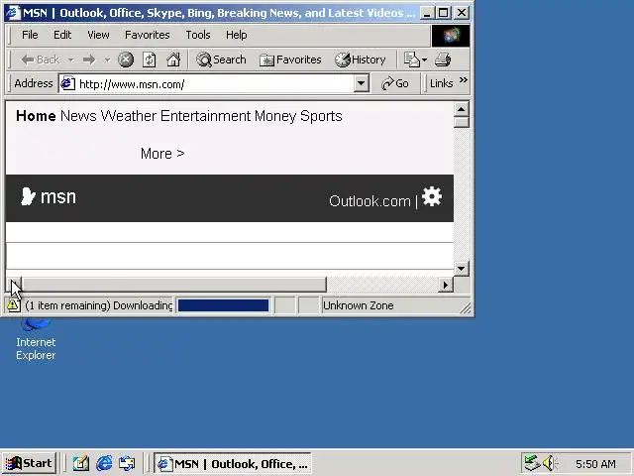The height and width of the screenshot is (476, 634).
Task: Click the msn butterfly logo
Action: click(x=28, y=196)
